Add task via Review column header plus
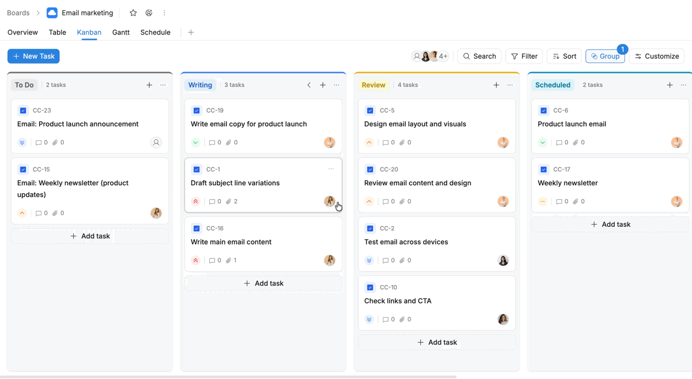 [x=497, y=85]
